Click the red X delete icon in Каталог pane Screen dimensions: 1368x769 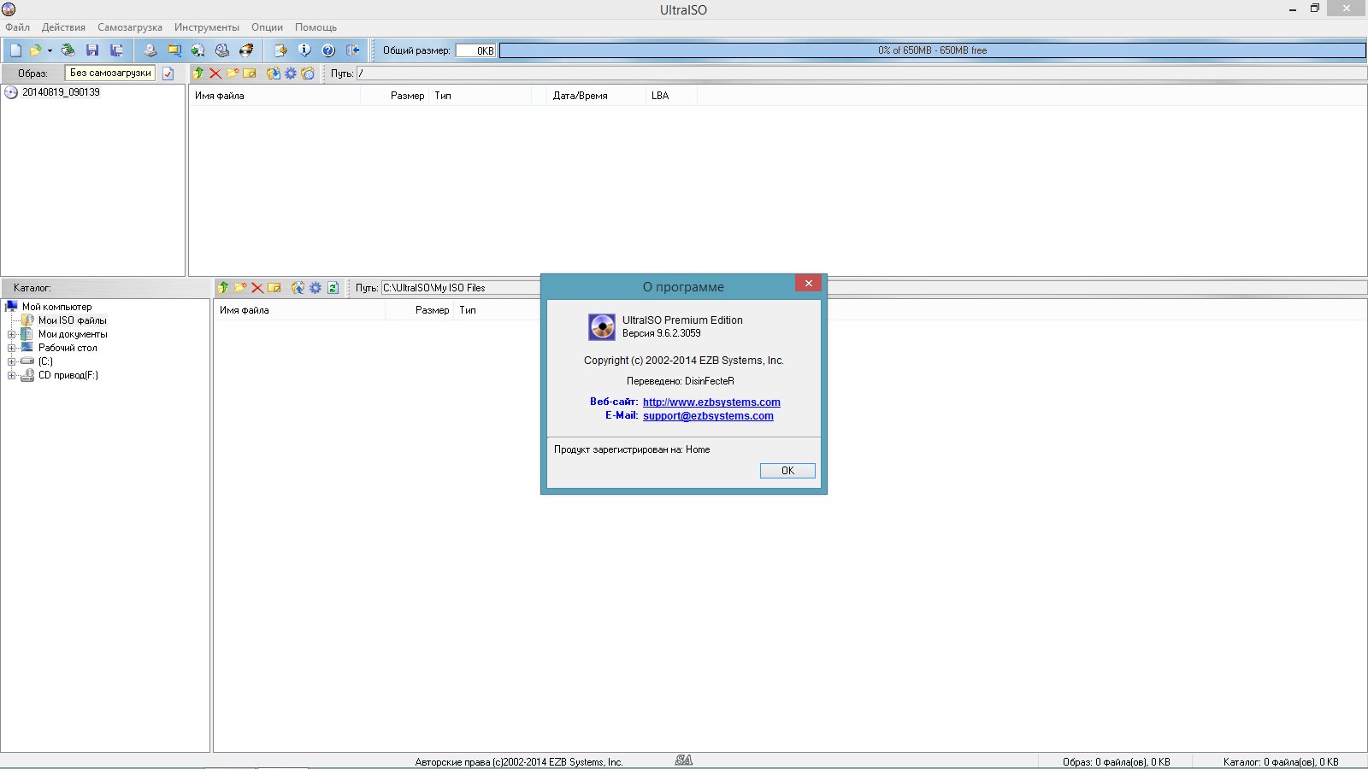tap(257, 288)
